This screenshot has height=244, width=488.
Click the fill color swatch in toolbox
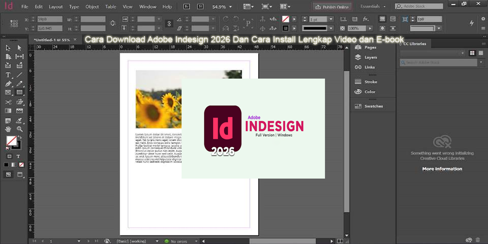coord(12,142)
